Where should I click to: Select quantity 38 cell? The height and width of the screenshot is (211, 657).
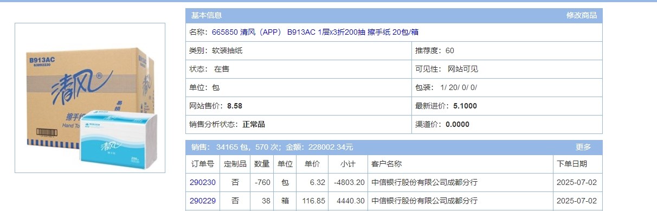[x=262, y=201]
